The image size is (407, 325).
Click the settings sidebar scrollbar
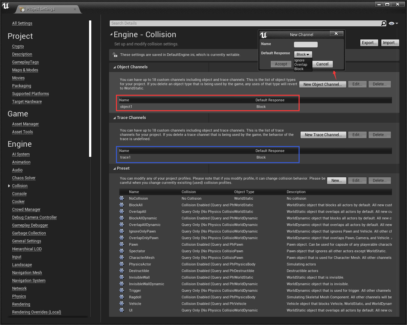point(90,89)
